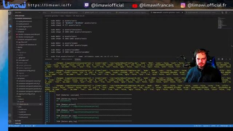The height and width of the screenshot is (131, 233).
Task: Switch to the releases.json editor tab
Action: coord(131,12)
